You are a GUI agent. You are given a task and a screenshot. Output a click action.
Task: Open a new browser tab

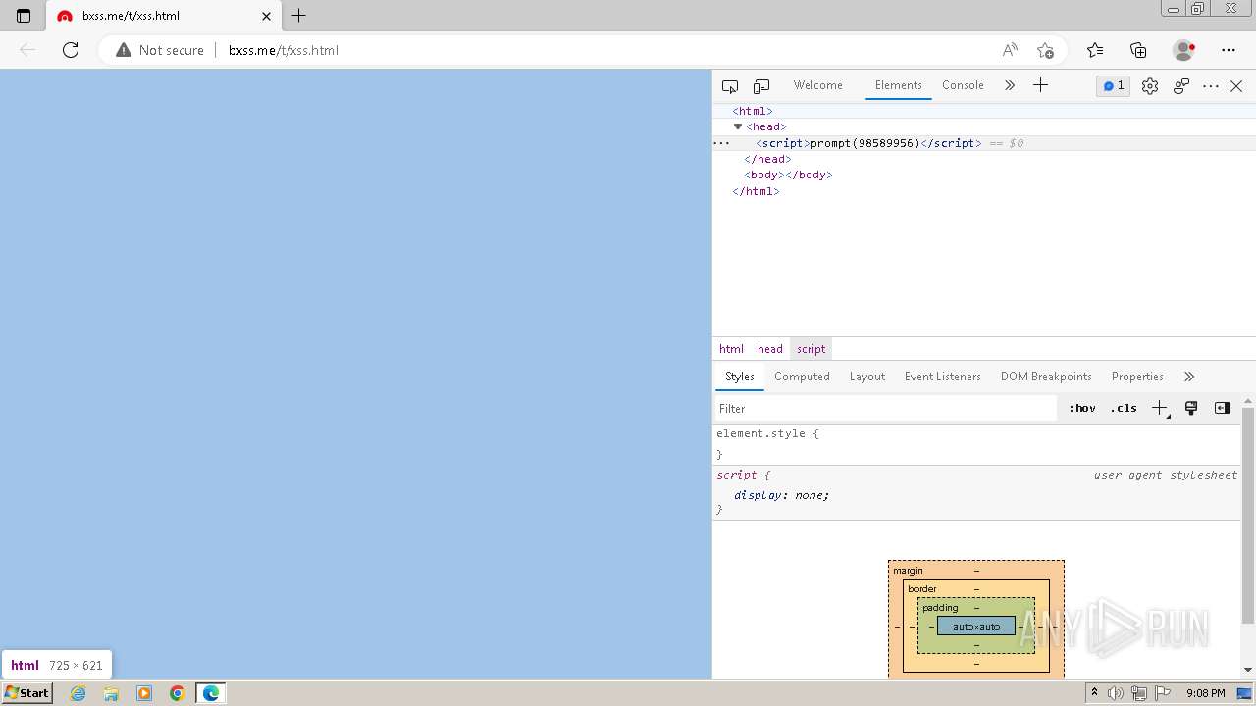click(x=299, y=16)
